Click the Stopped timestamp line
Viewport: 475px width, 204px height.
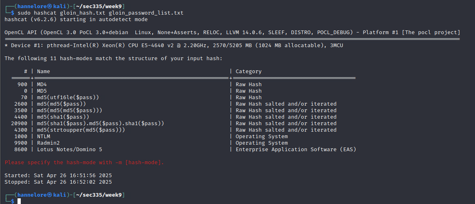coord(58,182)
